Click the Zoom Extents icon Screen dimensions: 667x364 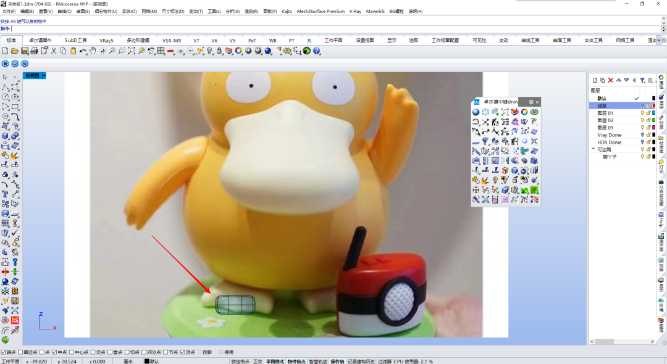tap(132, 51)
